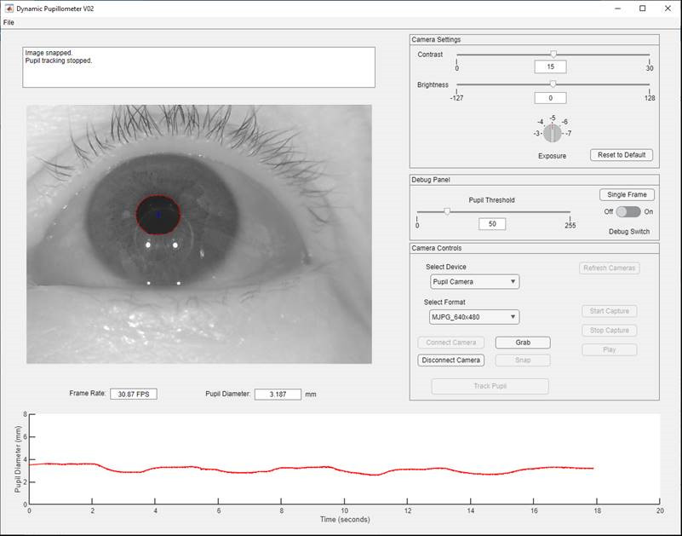Click the Stop Capture button
682x536 pixels.
click(610, 331)
